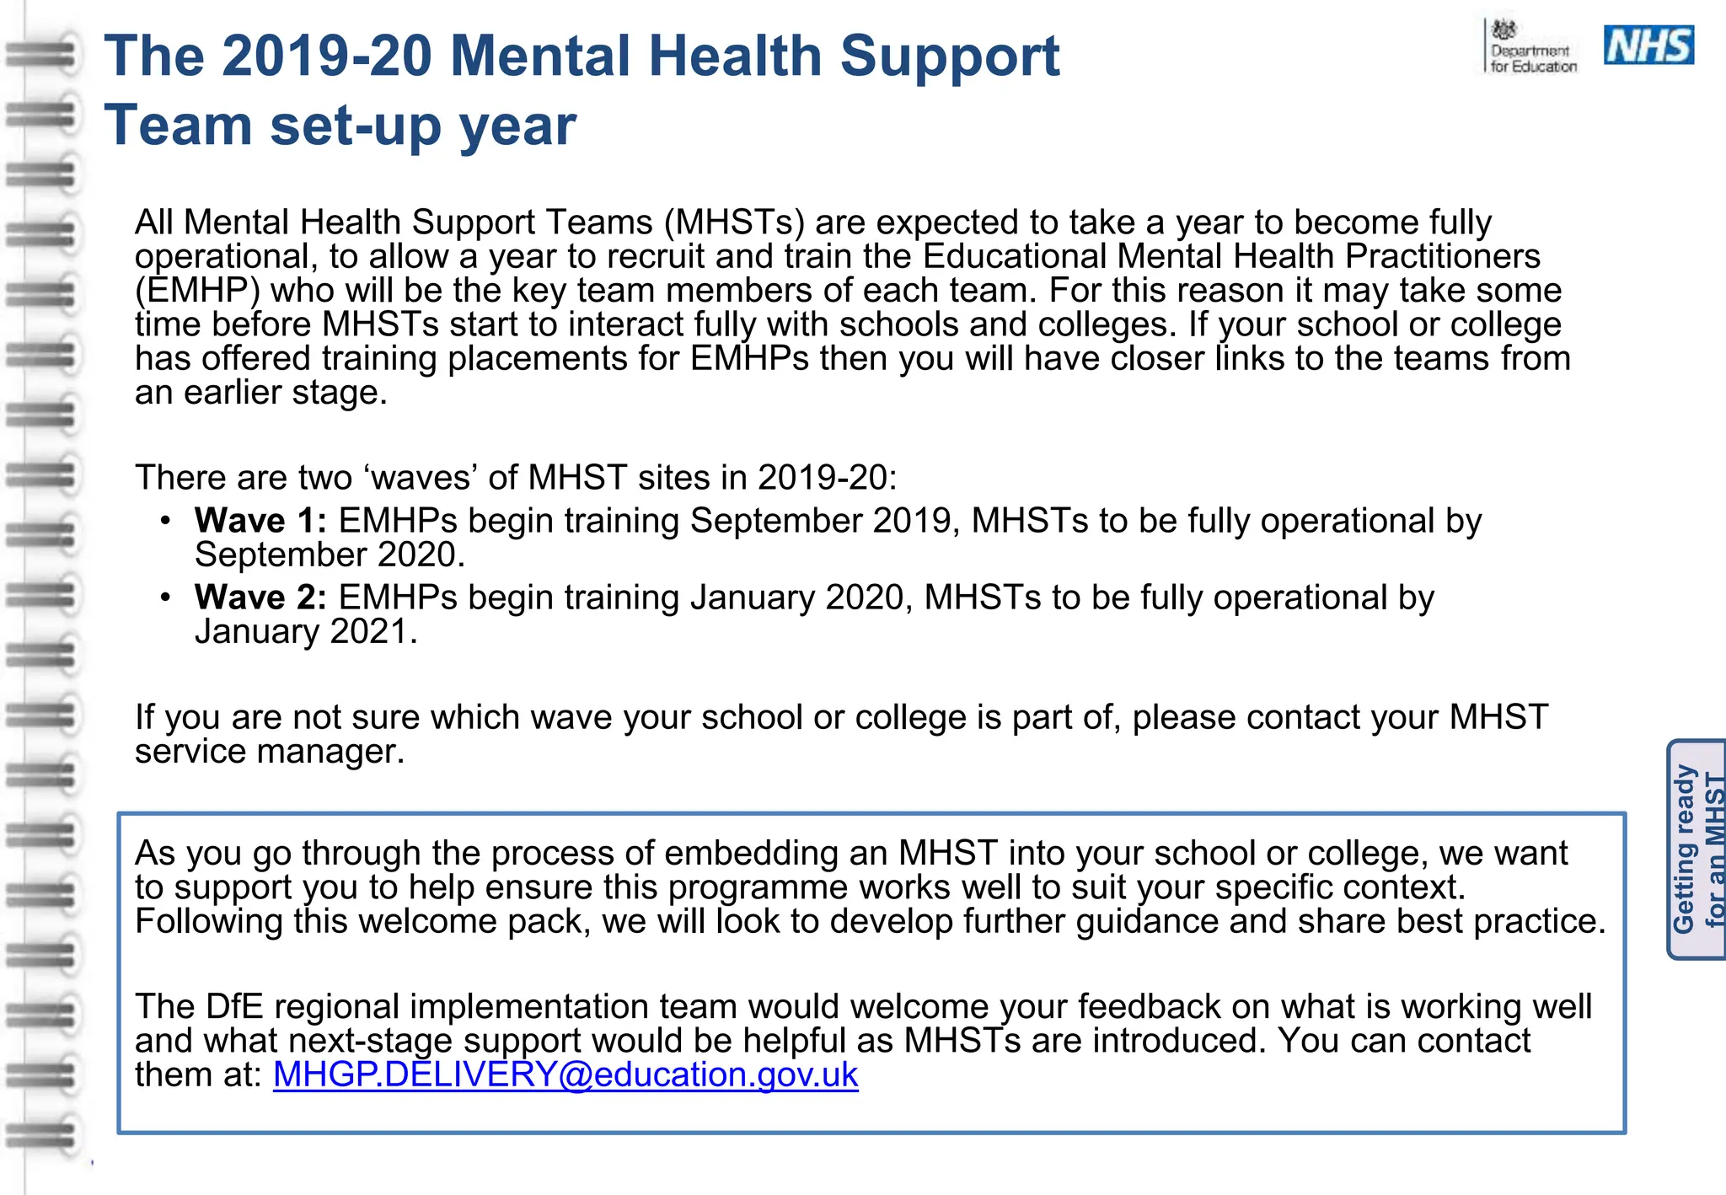The height and width of the screenshot is (1195, 1726).
Task: Click the 'Wave 2:' bold heading
Action: [260, 597]
